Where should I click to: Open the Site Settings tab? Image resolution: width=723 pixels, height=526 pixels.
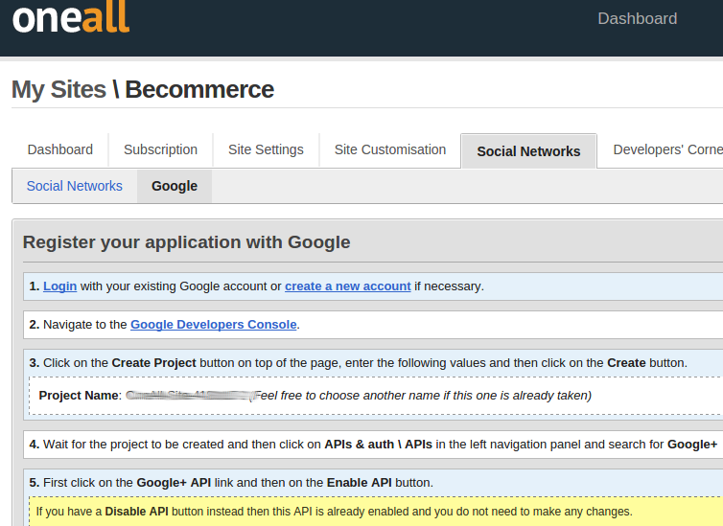pyautogui.click(x=266, y=149)
